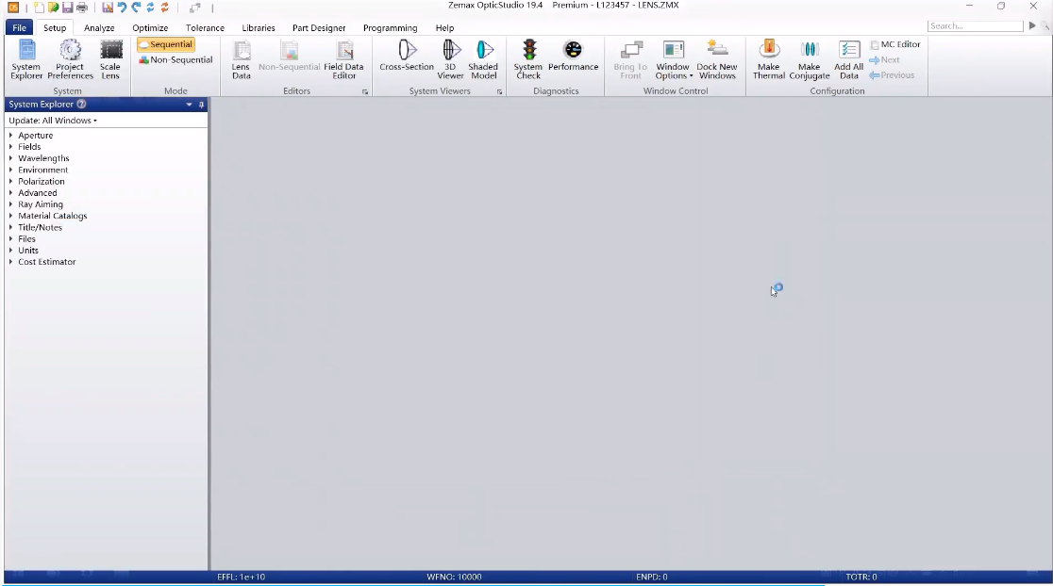This screenshot has height=586, width=1053.
Task: Open the Performance diagnostics
Action: pos(573,55)
